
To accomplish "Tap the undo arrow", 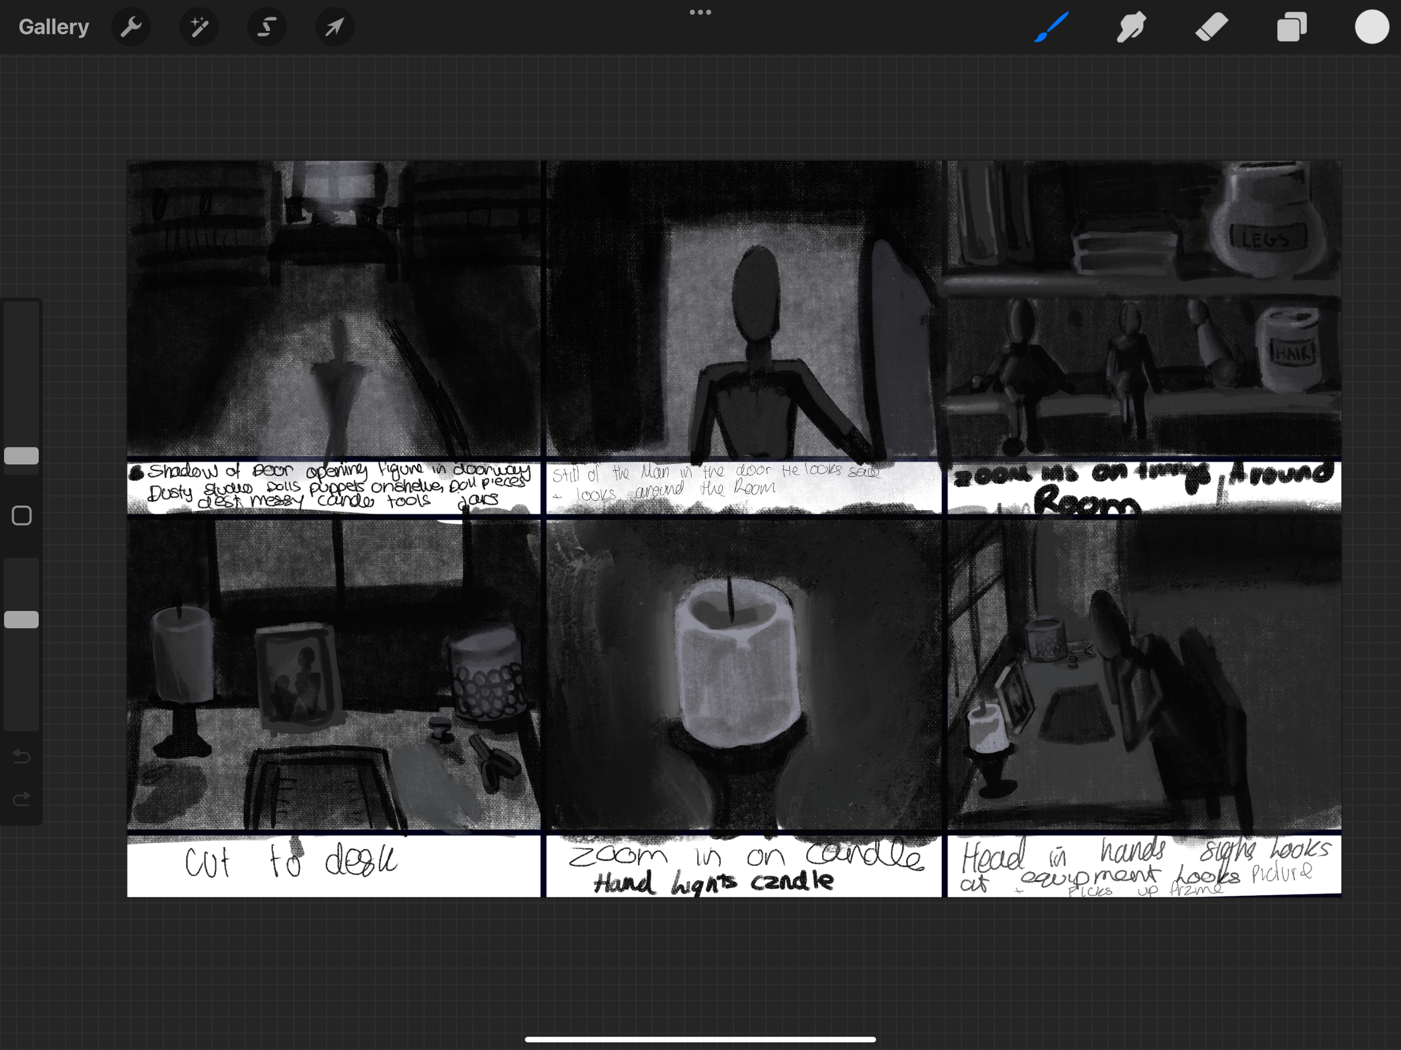I will click(x=21, y=757).
